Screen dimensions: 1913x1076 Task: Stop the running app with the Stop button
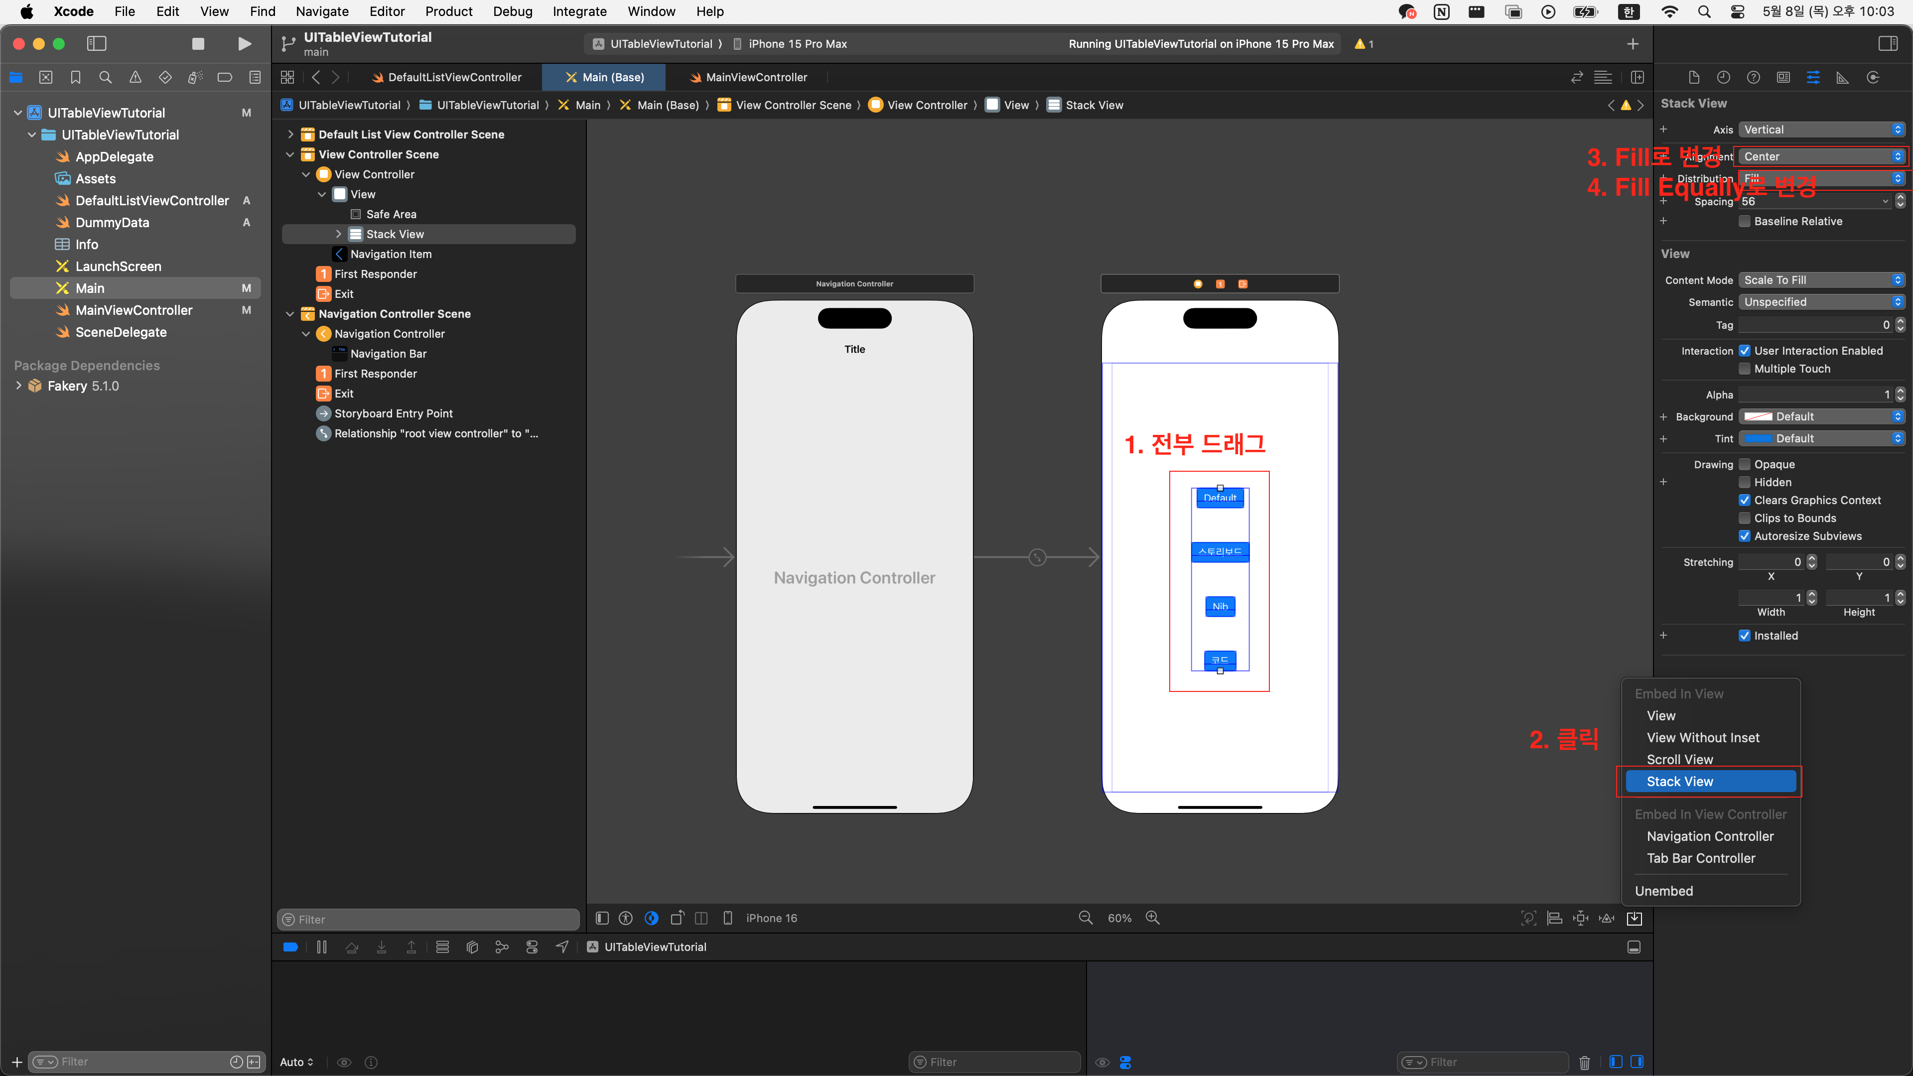tap(198, 44)
